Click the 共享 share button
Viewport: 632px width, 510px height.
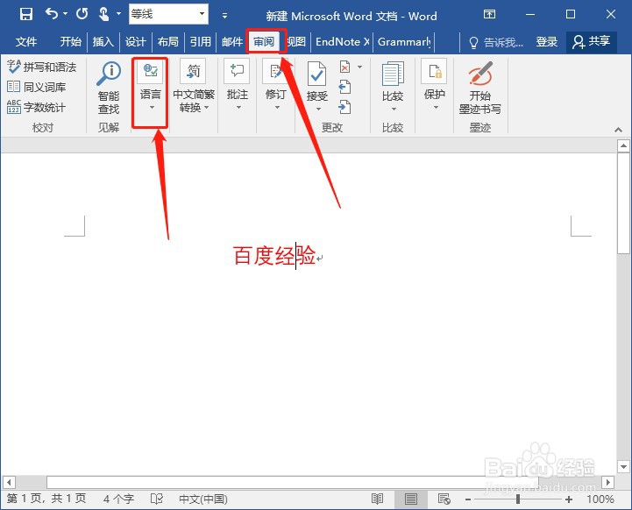pos(592,41)
